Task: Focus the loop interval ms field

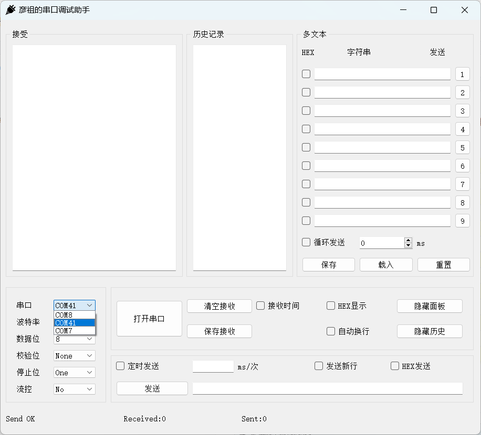Action: 382,243
